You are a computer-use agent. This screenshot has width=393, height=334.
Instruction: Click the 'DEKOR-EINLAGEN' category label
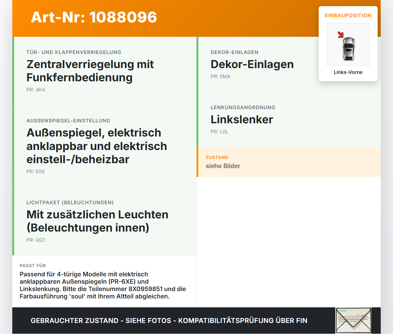tap(234, 52)
